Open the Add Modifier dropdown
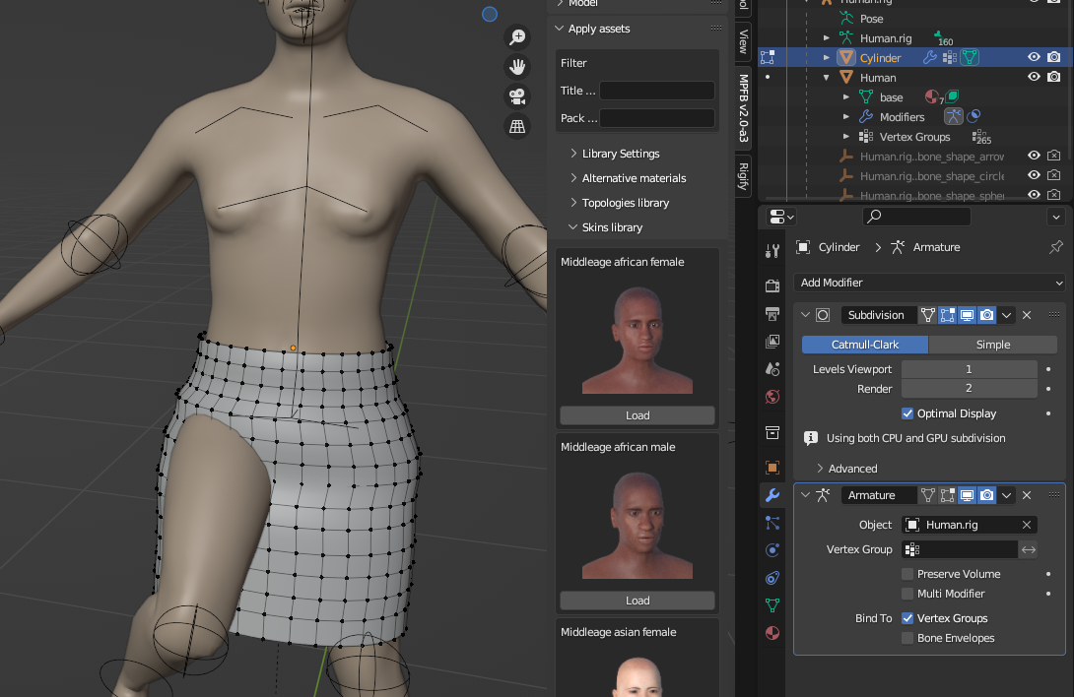 point(929,283)
